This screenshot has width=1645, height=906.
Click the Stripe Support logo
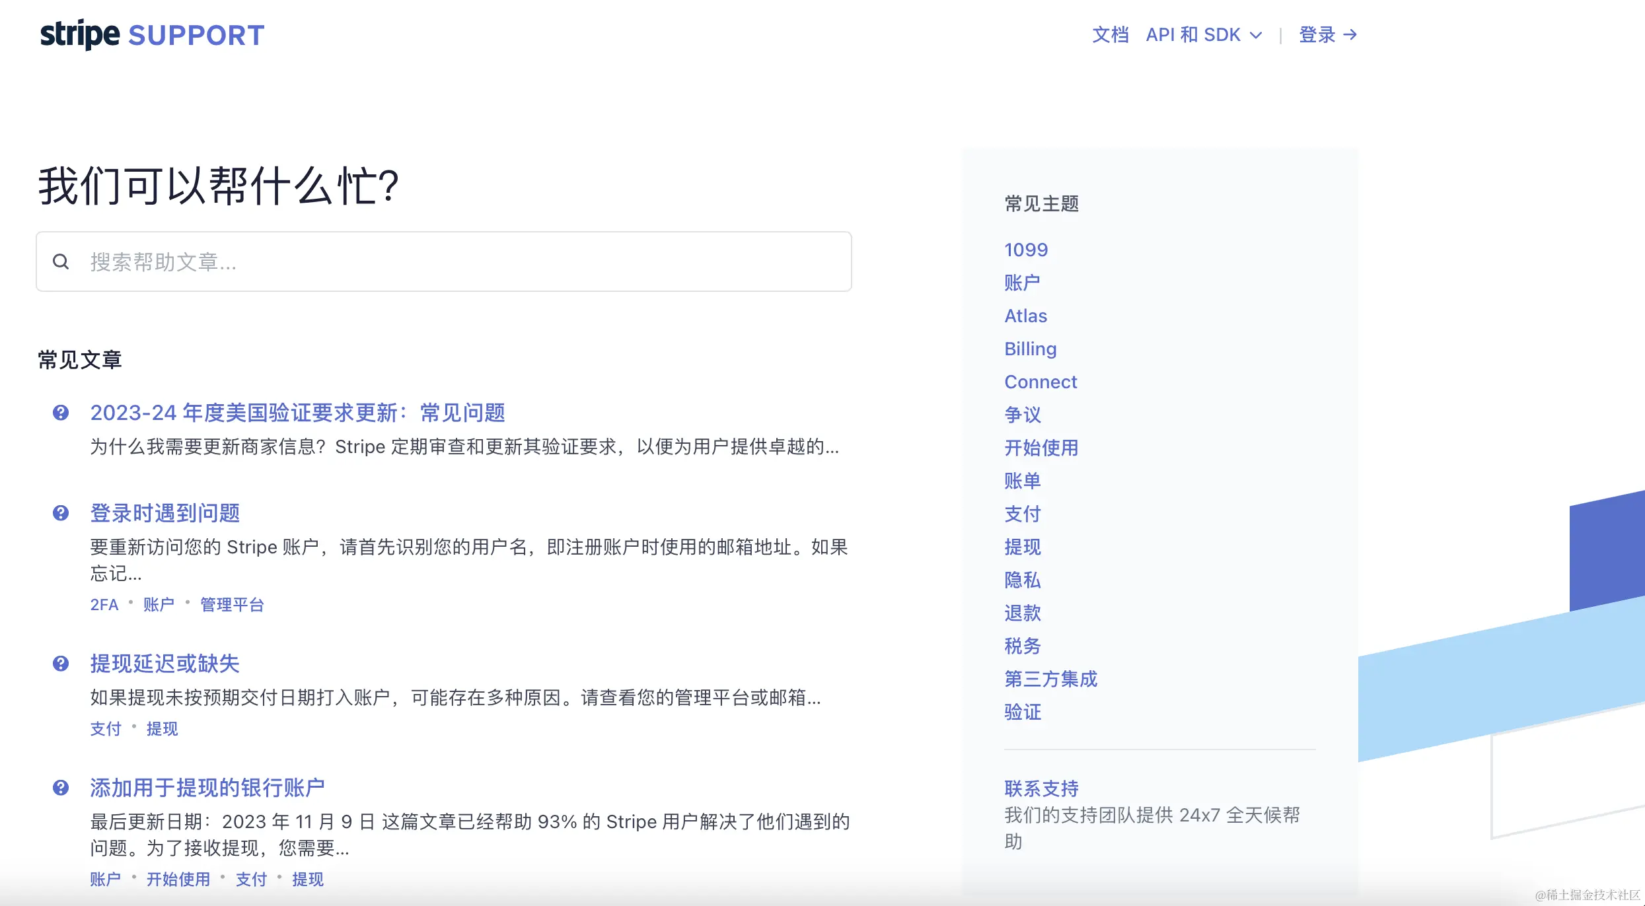152,35
